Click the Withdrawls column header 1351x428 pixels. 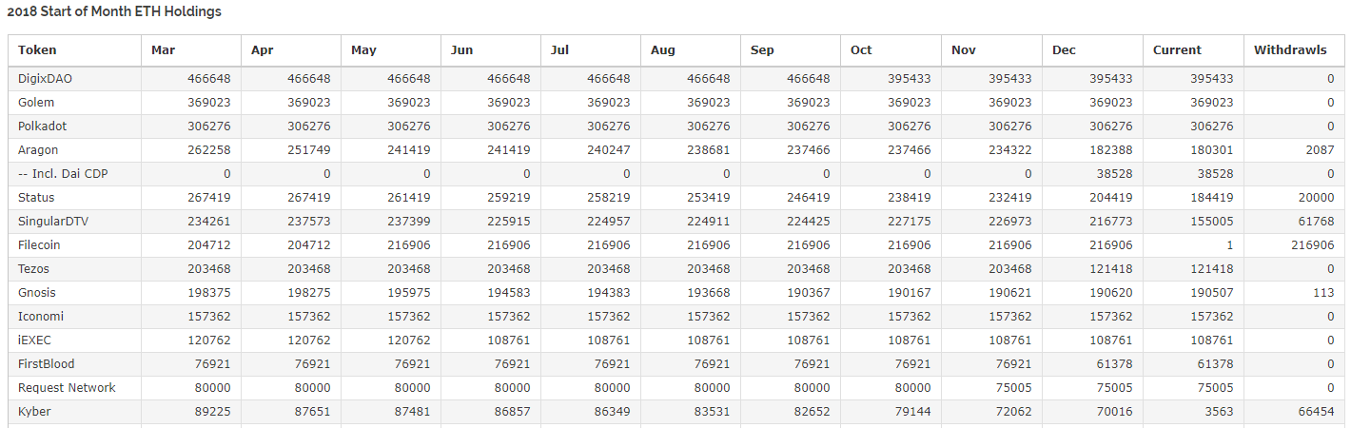click(1289, 50)
